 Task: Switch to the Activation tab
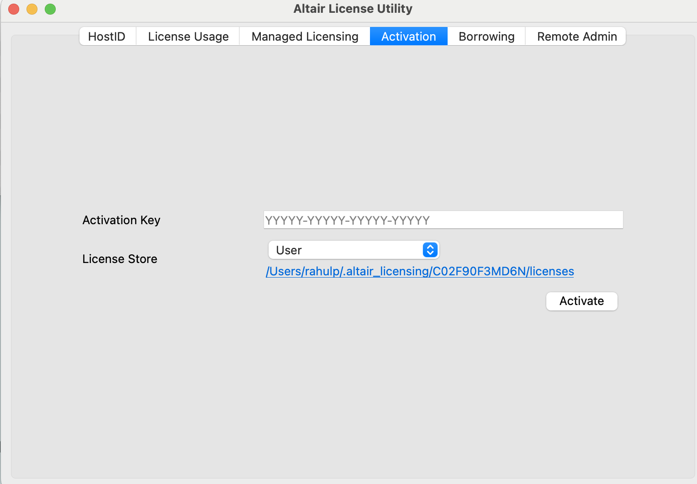[408, 36]
